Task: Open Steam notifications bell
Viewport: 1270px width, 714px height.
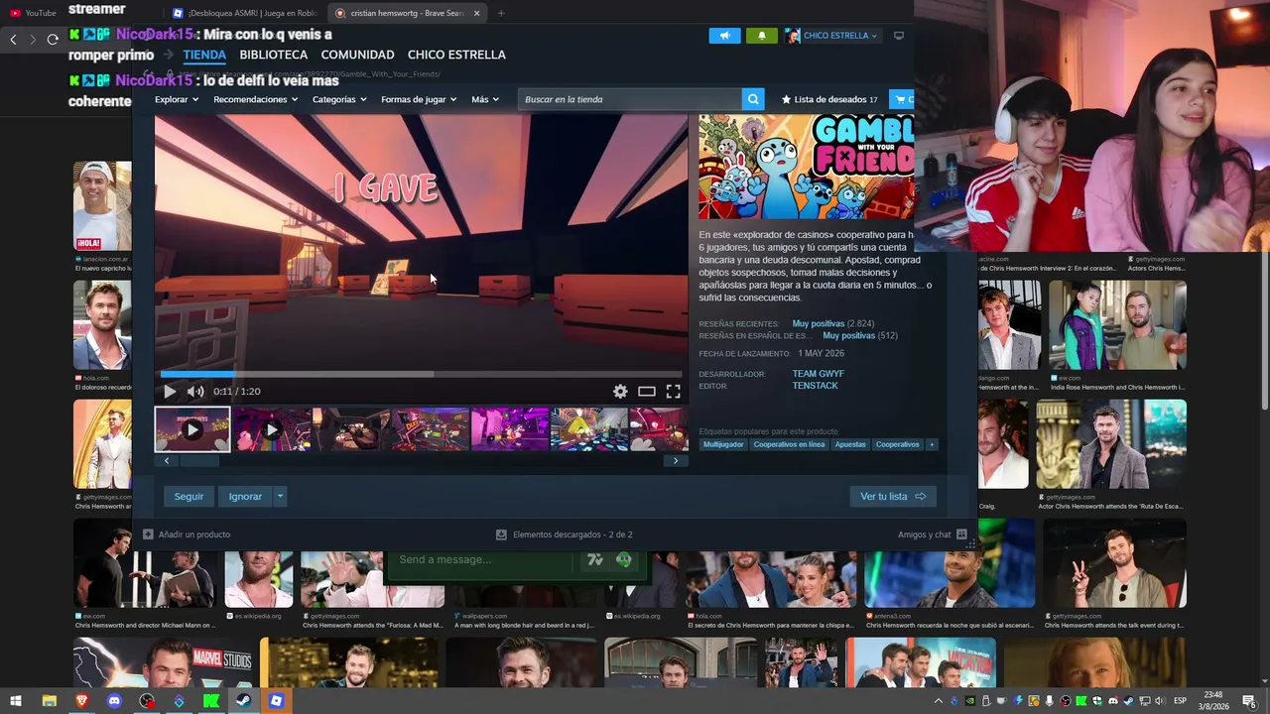Action: [x=762, y=36]
